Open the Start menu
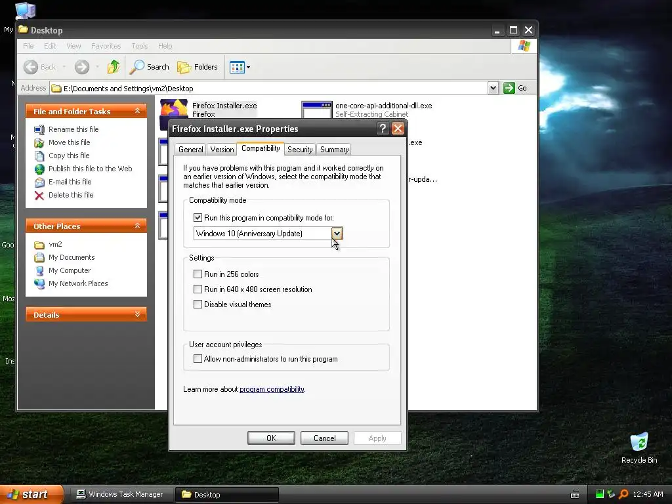The width and height of the screenshot is (672, 504). [x=31, y=494]
